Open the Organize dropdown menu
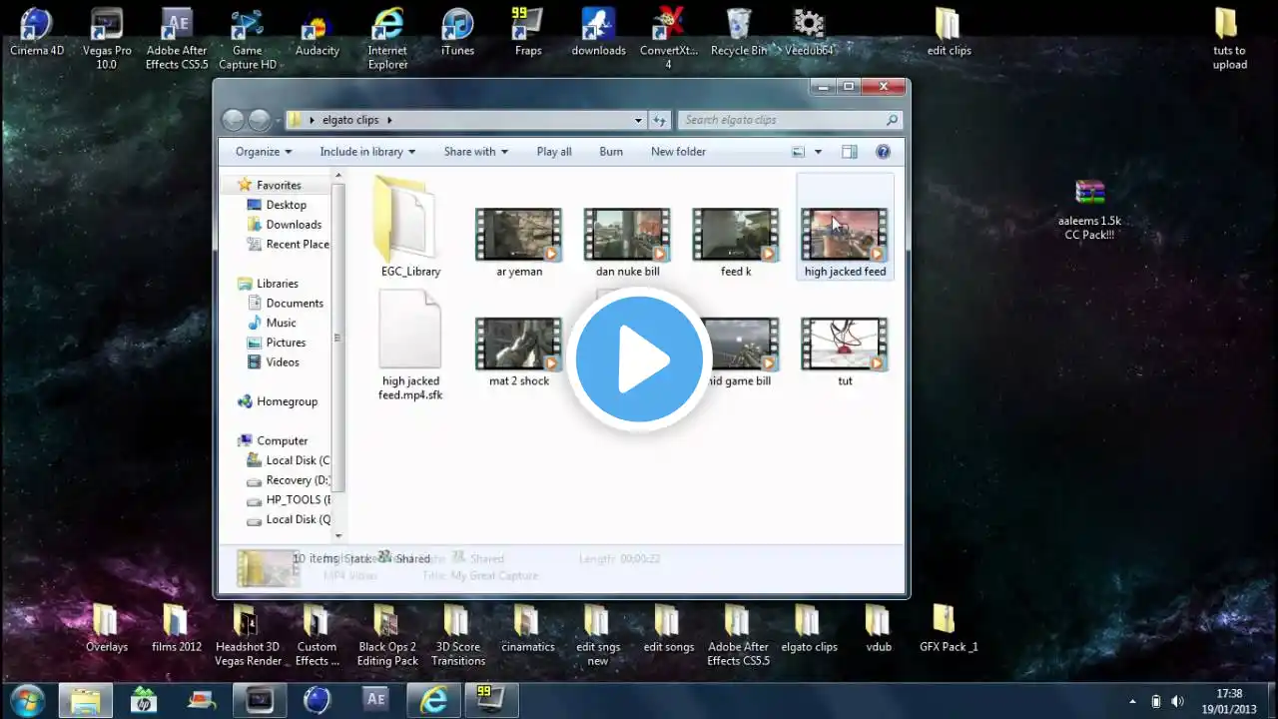This screenshot has width=1278, height=719. 264,152
